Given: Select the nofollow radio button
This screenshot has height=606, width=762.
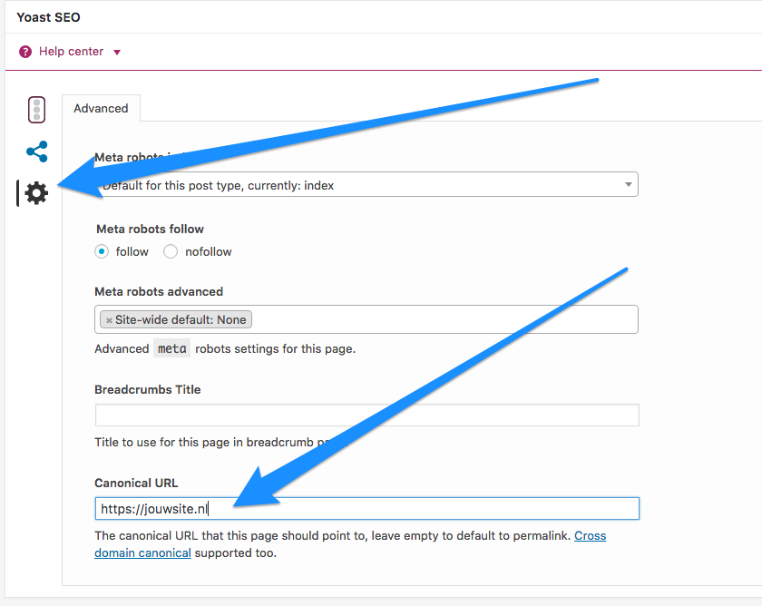Looking at the screenshot, I should point(171,251).
